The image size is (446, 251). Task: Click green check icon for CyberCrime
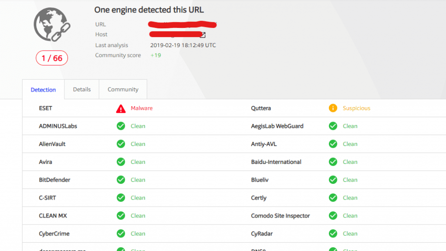click(x=121, y=234)
